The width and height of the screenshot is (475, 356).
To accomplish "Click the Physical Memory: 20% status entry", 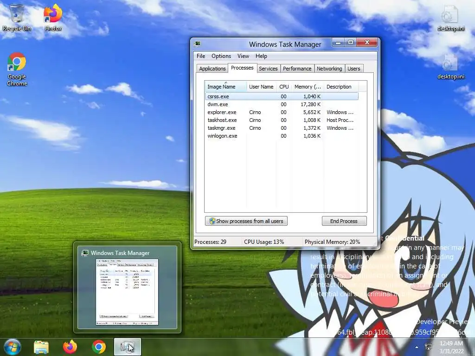I will (x=332, y=242).
